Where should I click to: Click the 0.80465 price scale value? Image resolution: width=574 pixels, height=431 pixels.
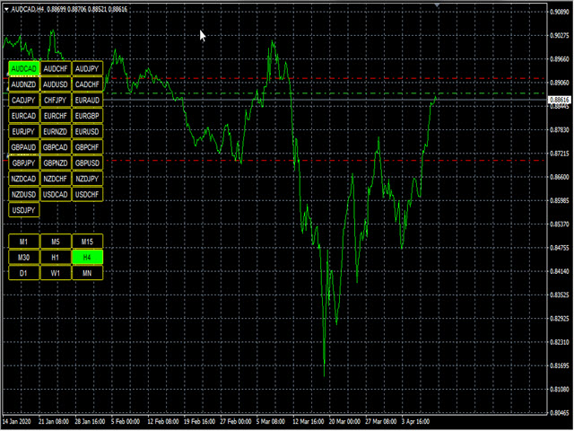tap(560, 413)
